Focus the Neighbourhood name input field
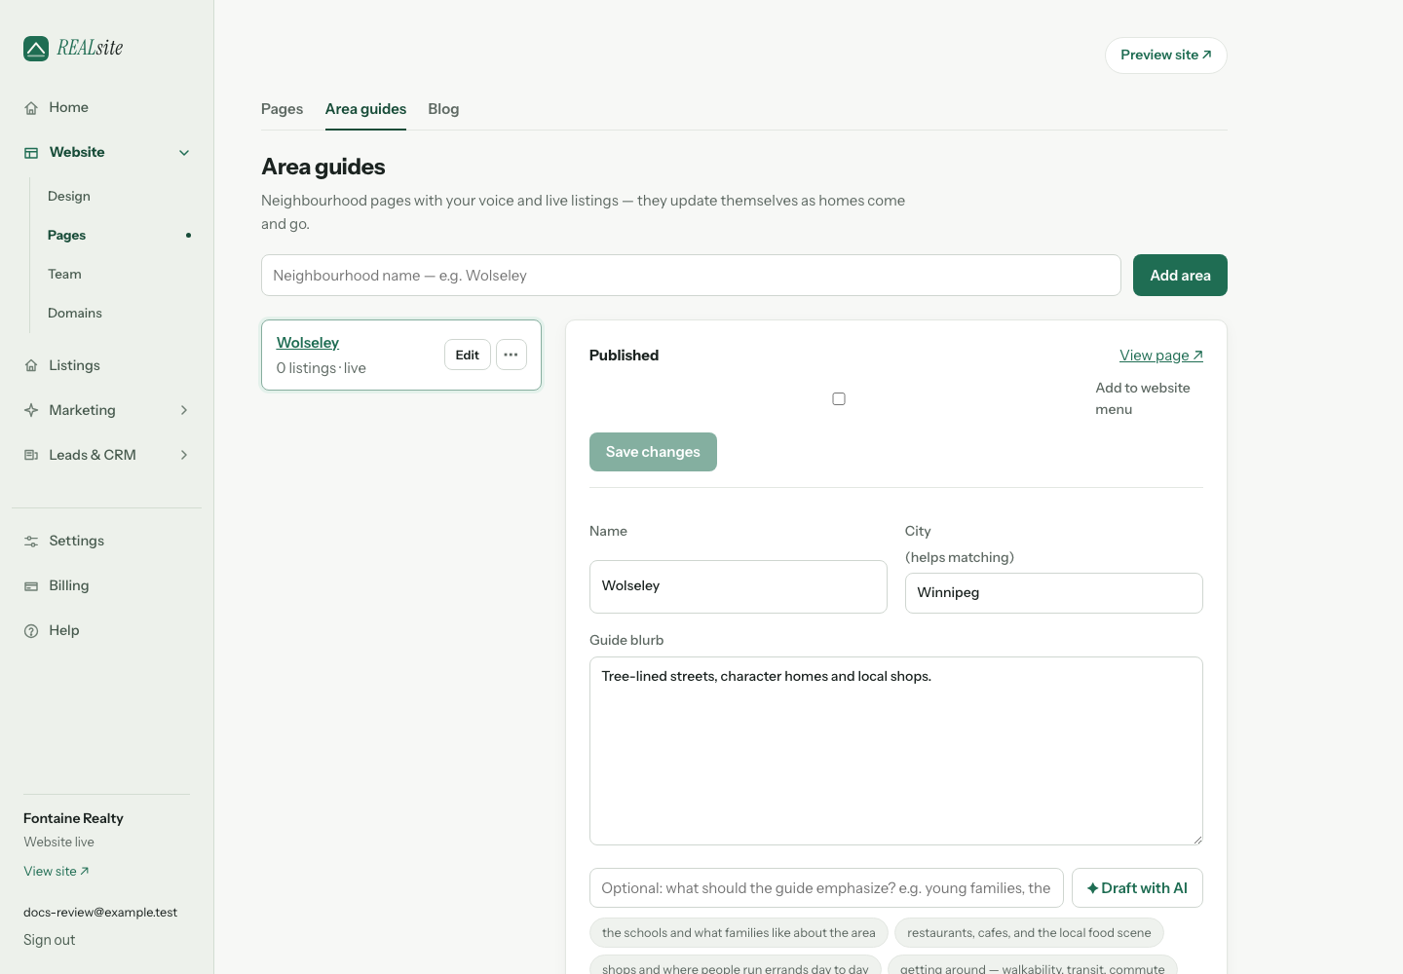This screenshot has height=974, width=1403. (691, 276)
